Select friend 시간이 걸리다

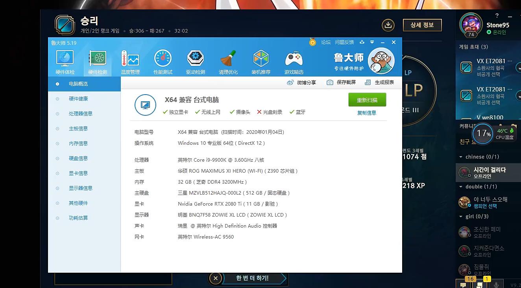pos(488,173)
